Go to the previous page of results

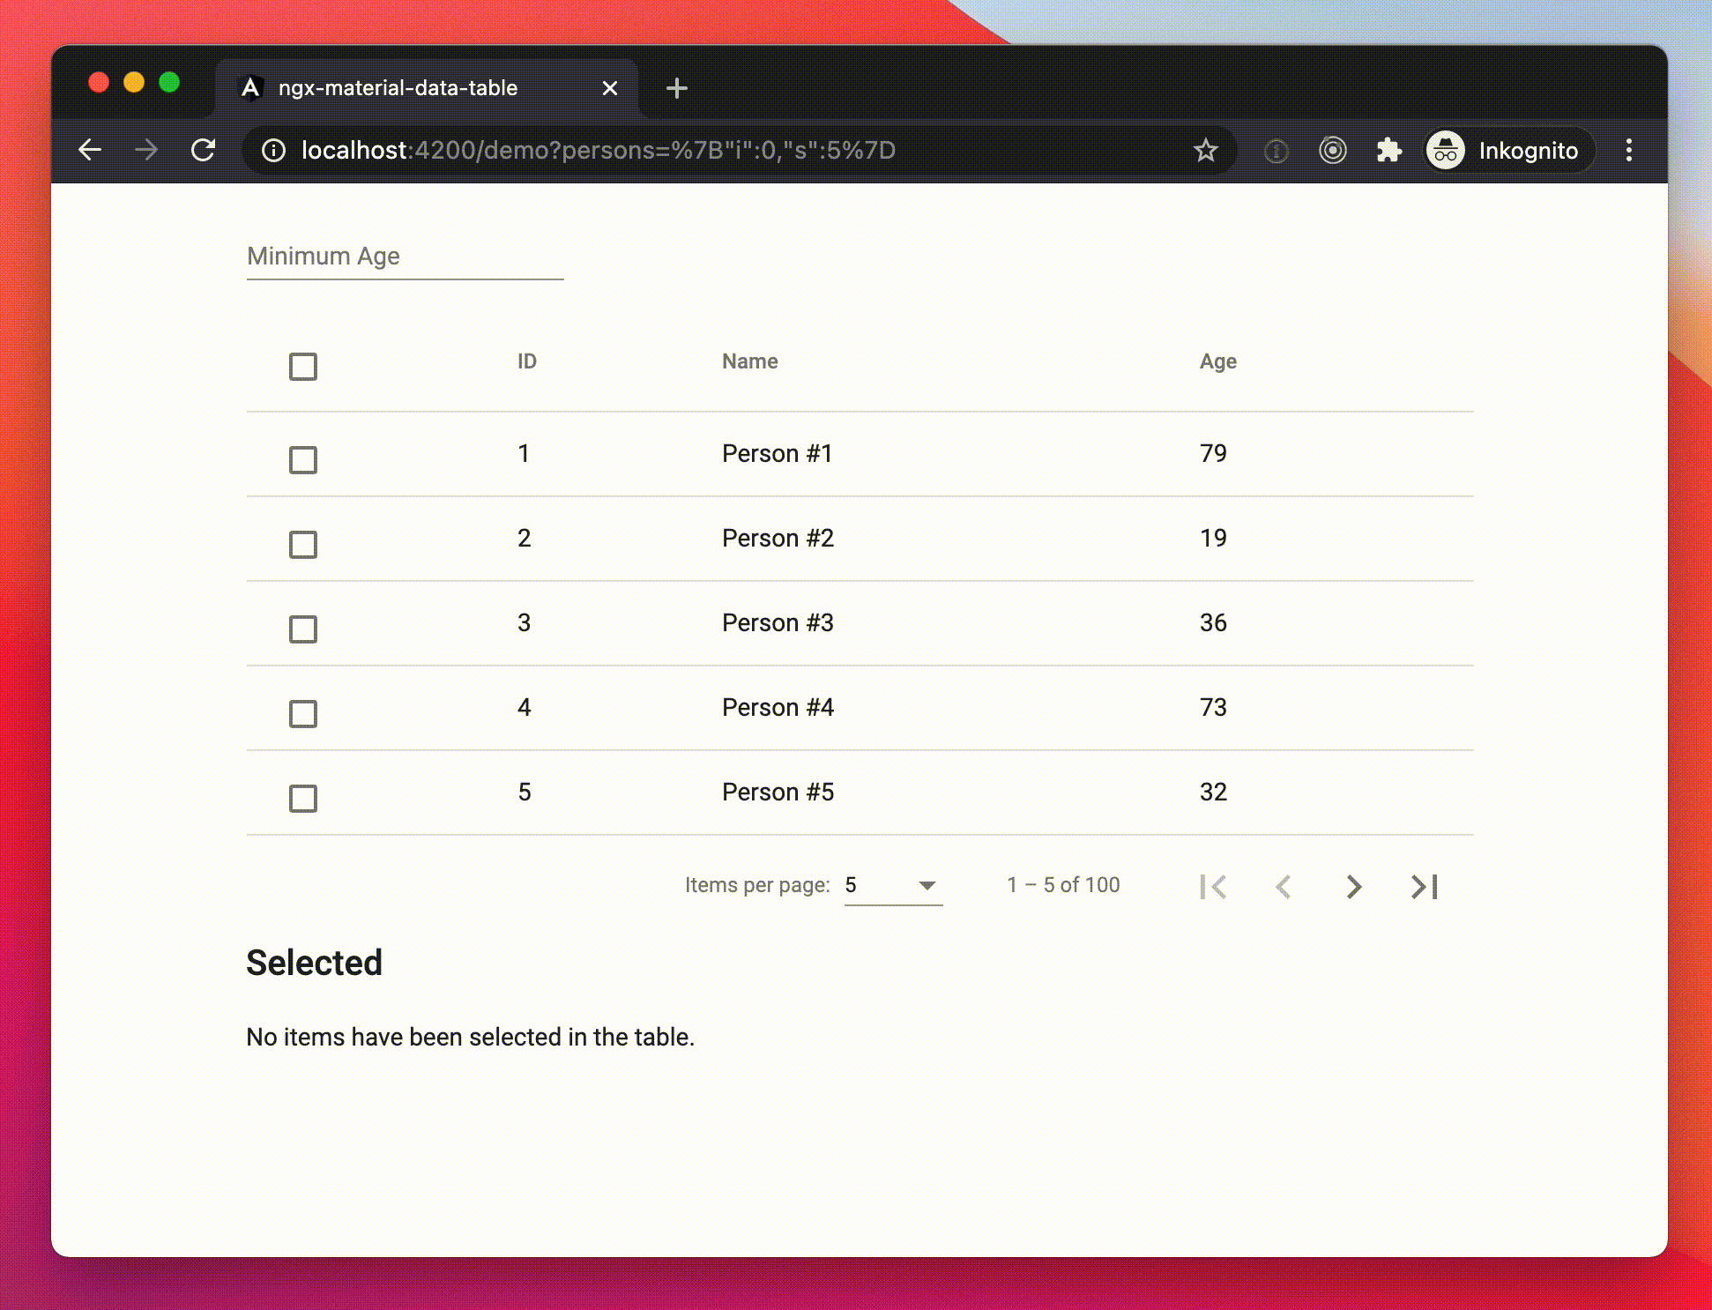pyautogui.click(x=1284, y=886)
